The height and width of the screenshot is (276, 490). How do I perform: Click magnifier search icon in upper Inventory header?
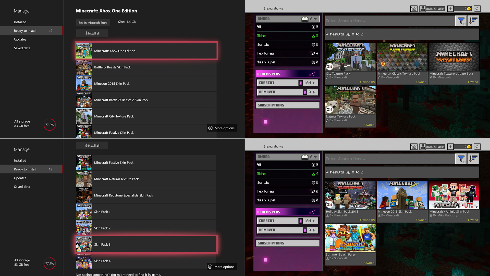click(x=477, y=9)
